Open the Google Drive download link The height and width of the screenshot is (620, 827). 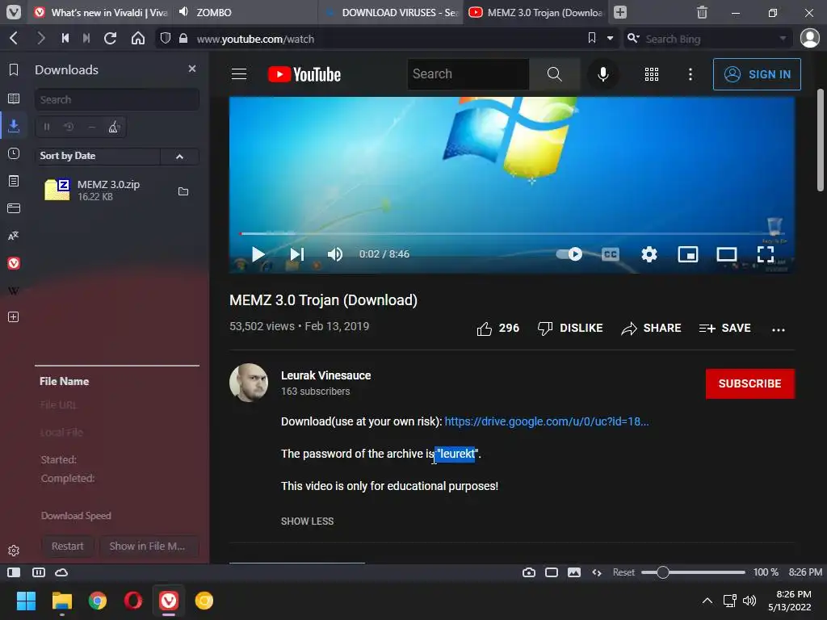click(547, 421)
